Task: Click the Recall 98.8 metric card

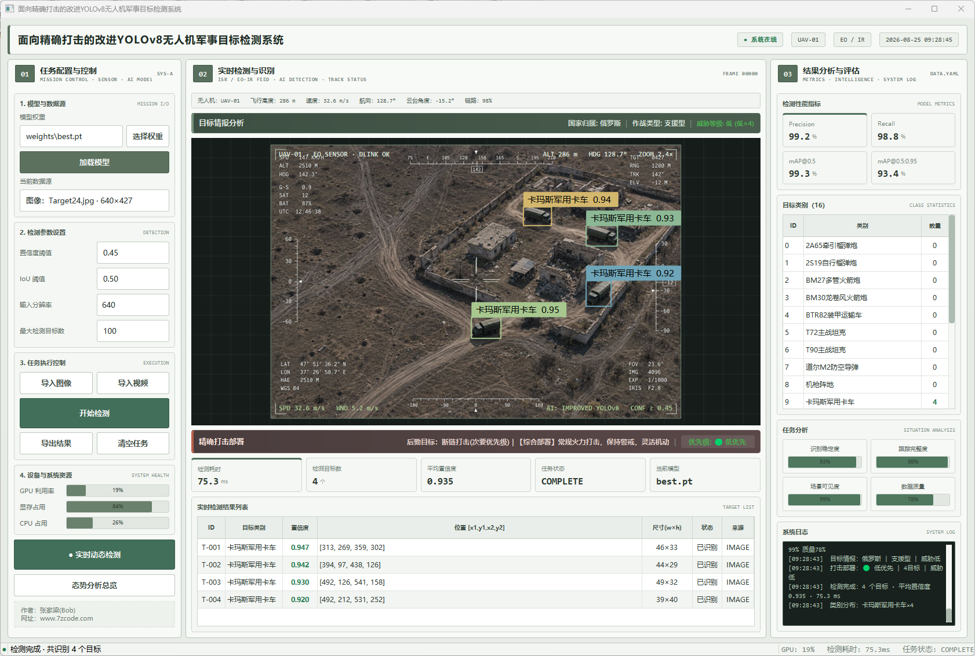Action: pos(913,130)
